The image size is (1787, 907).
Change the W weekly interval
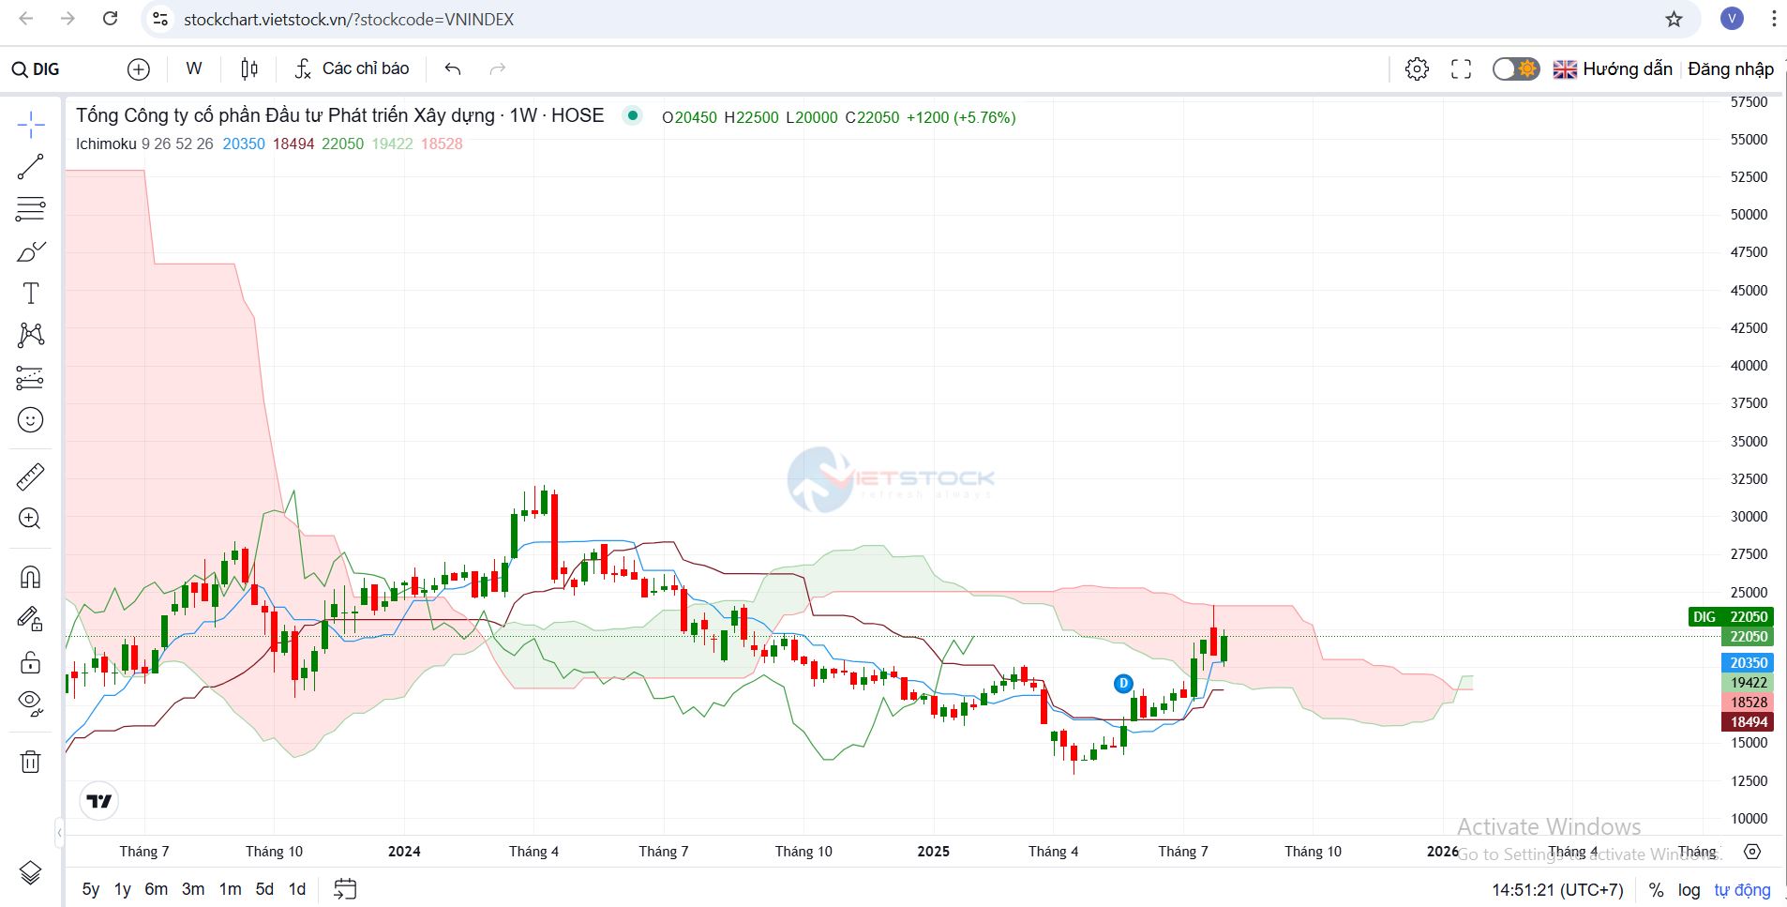[x=194, y=68]
